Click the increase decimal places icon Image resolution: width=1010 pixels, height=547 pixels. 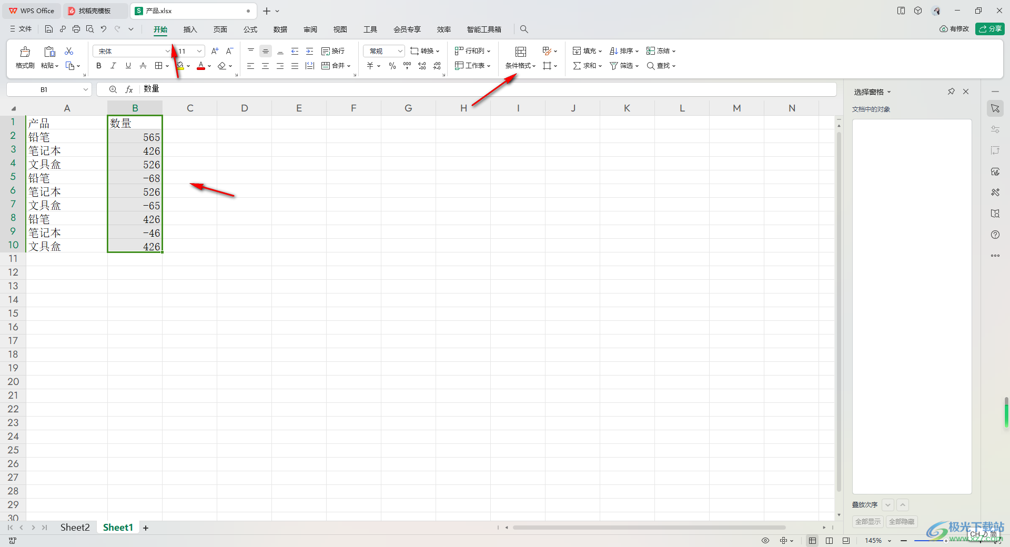(x=422, y=66)
